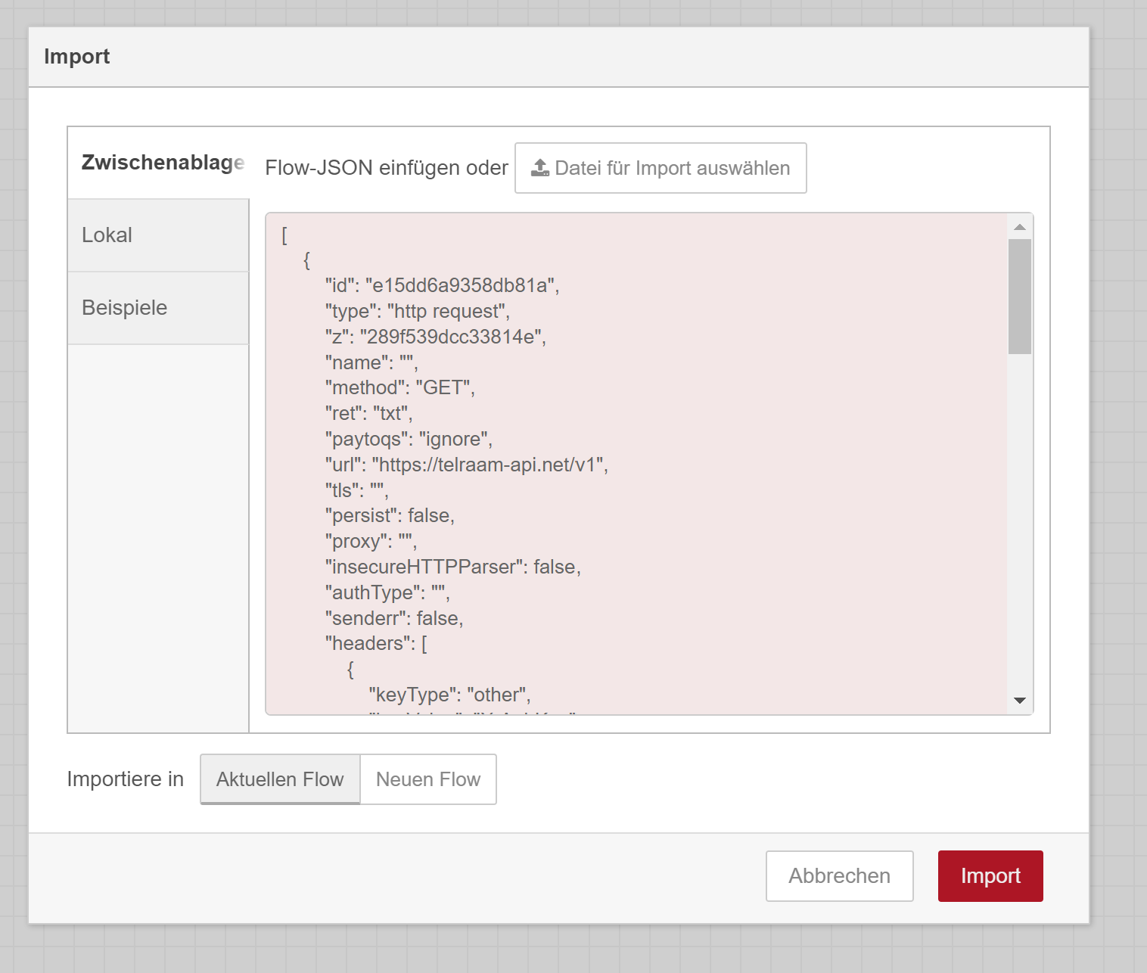The height and width of the screenshot is (973, 1147).
Task: Place cursor on the telraam-api url line
Action: click(x=466, y=465)
